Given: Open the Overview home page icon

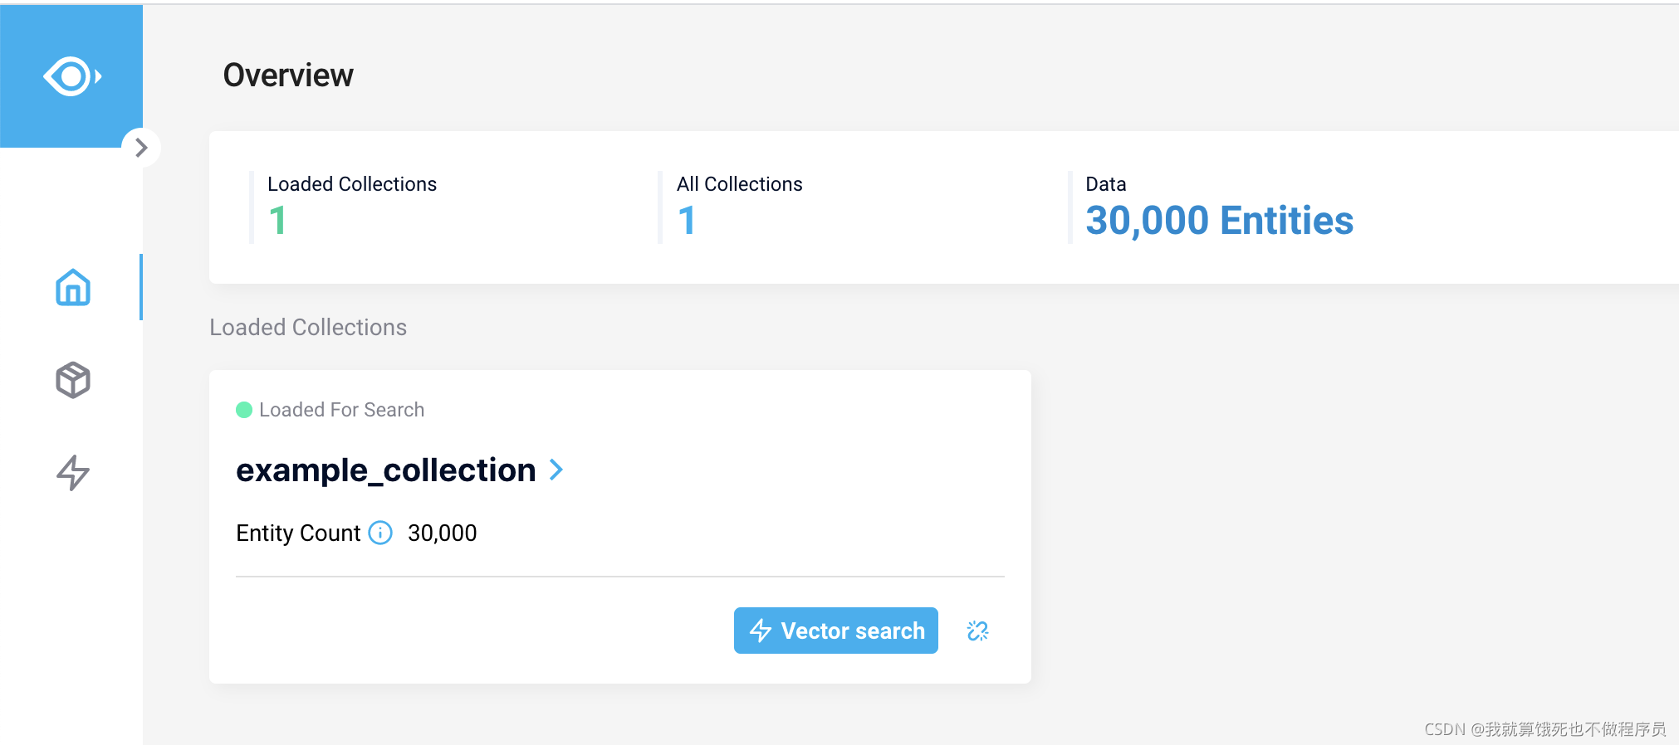Looking at the screenshot, I should coord(73,288).
